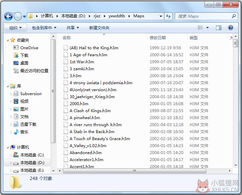Select 本地磁盘 (C:) drive icon
This screenshot has width=242, height=195.
tap(16, 155)
